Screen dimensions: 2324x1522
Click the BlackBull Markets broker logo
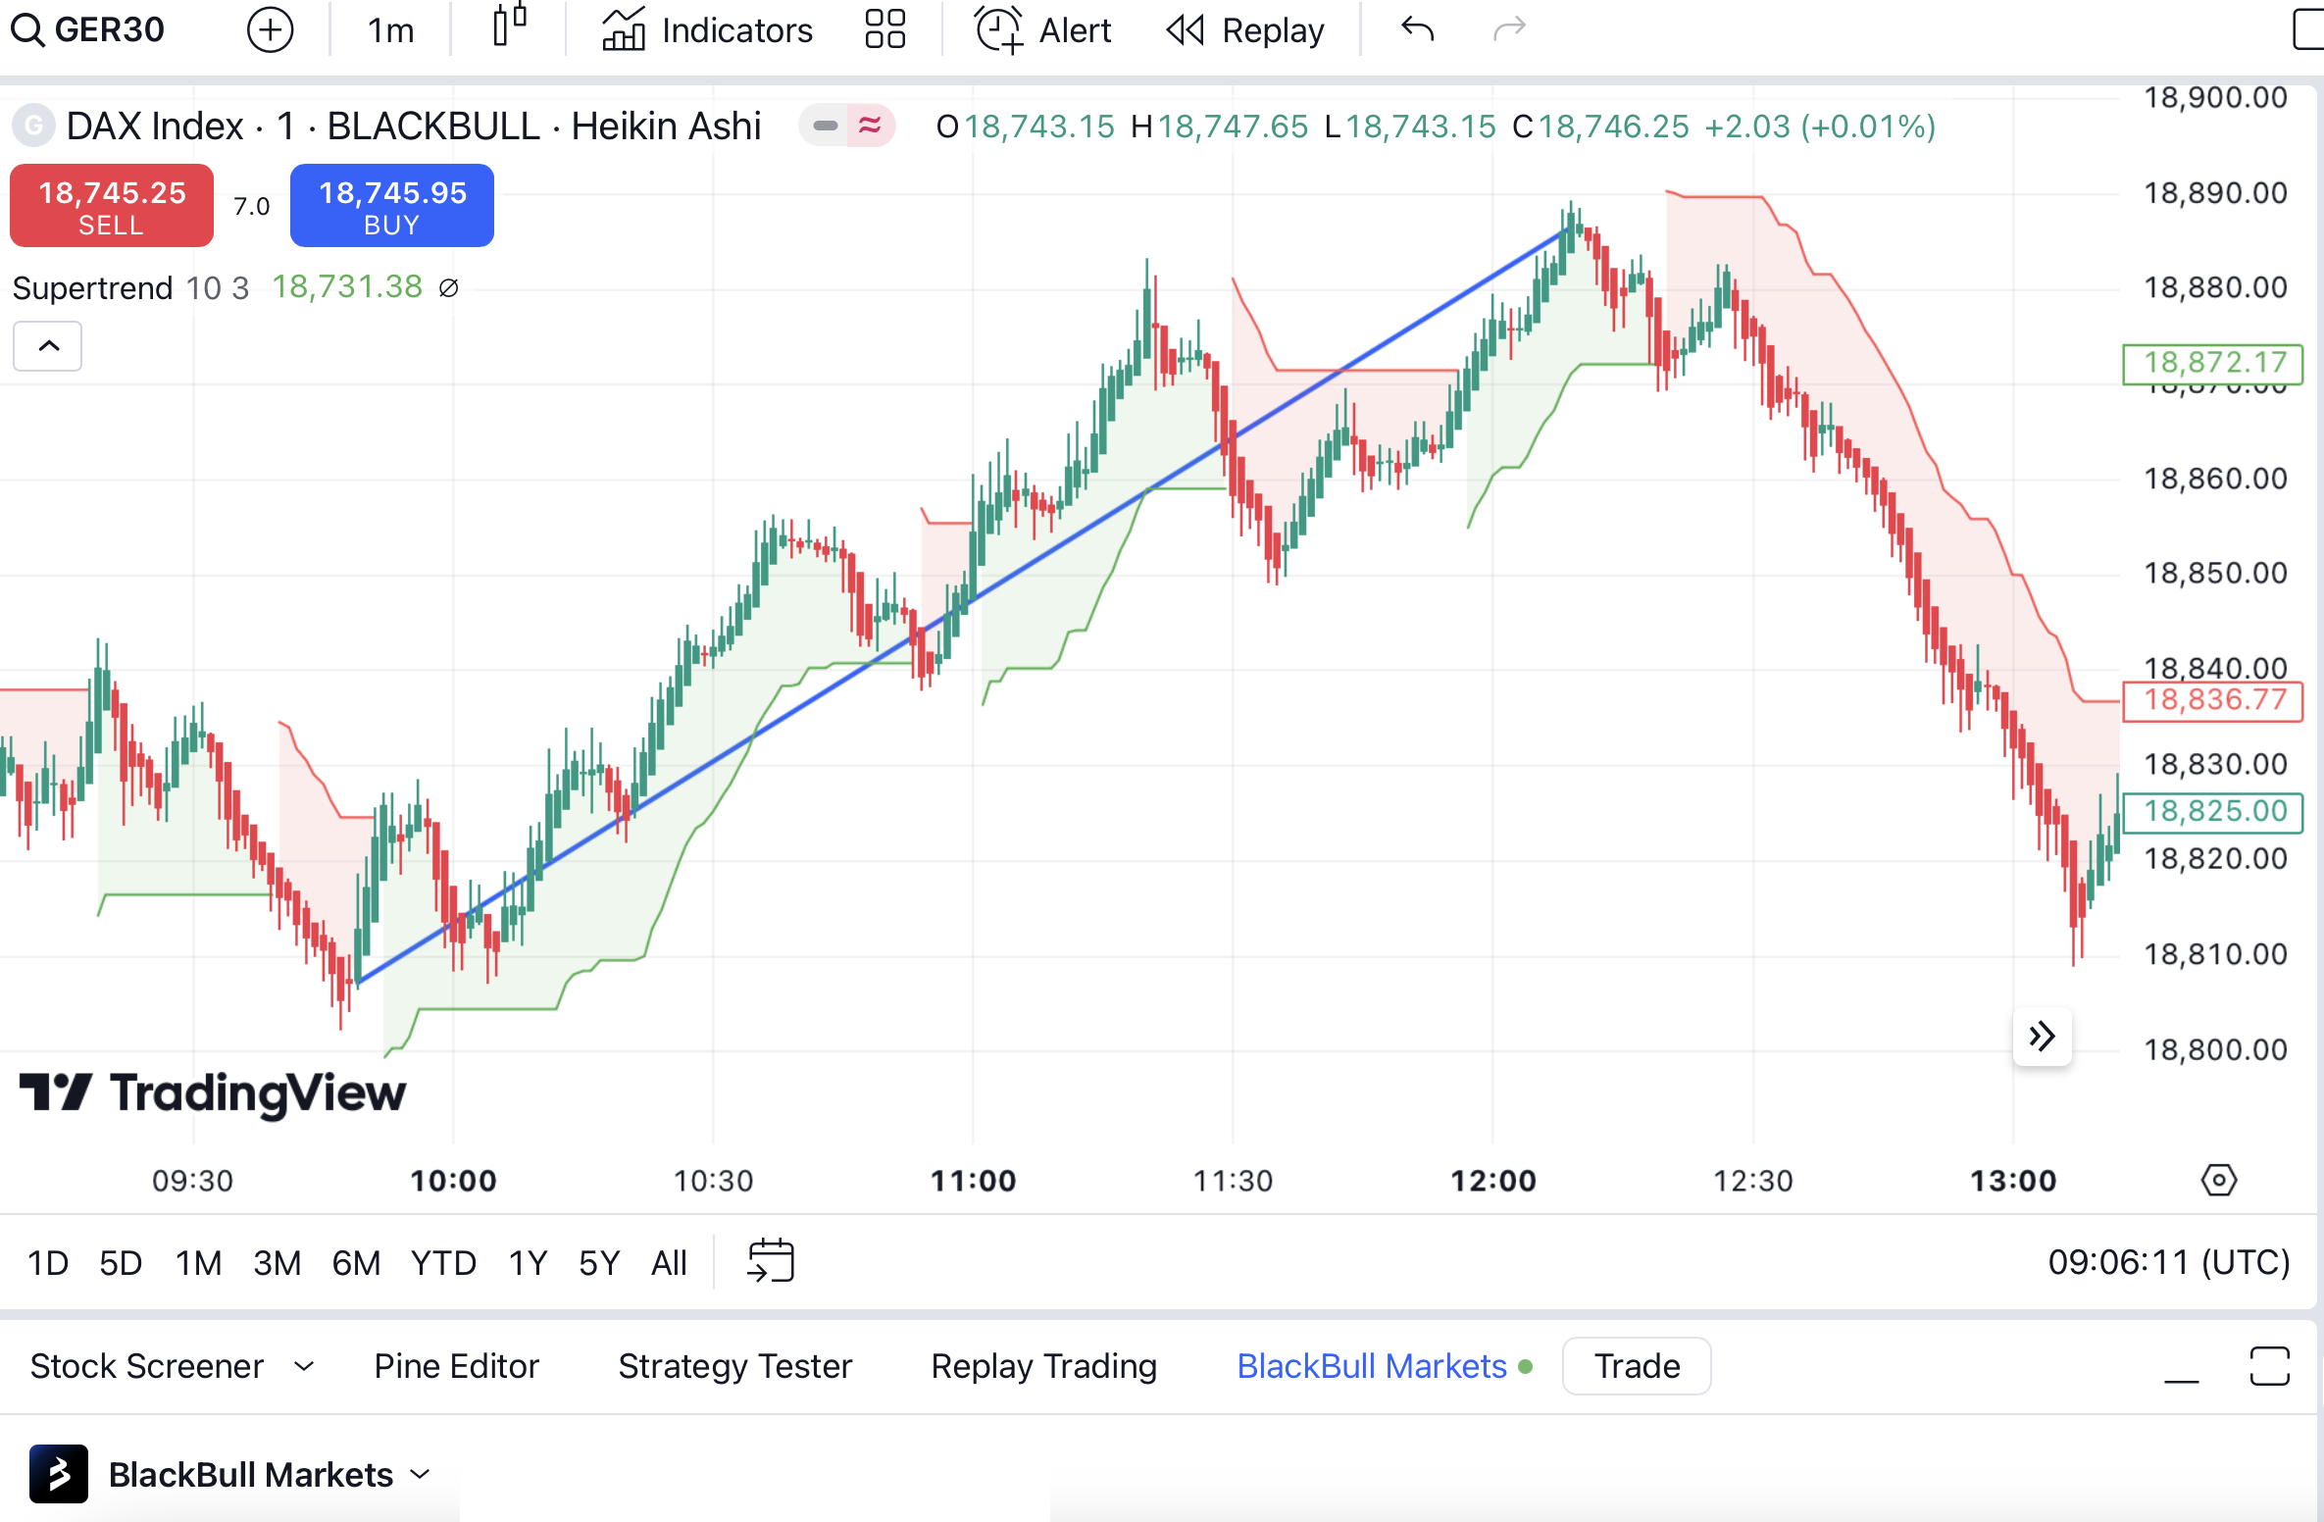pyautogui.click(x=59, y=1474)
